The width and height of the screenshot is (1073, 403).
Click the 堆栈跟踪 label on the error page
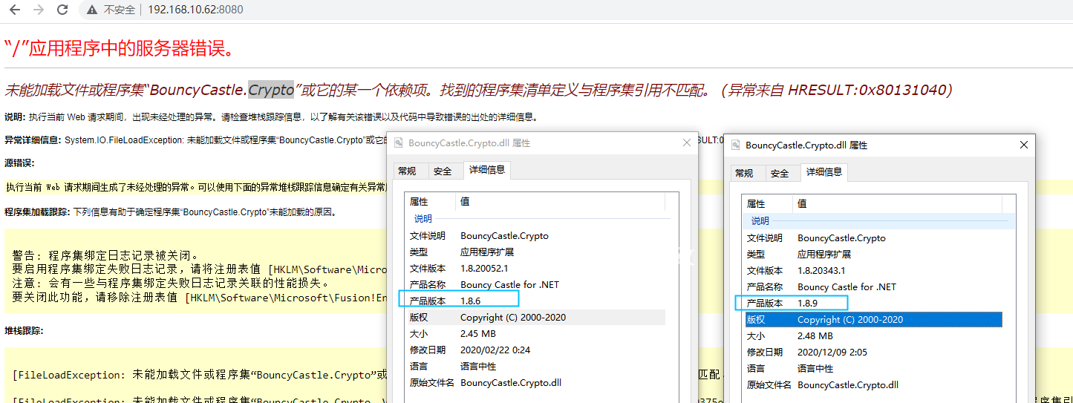coord(24,331)
